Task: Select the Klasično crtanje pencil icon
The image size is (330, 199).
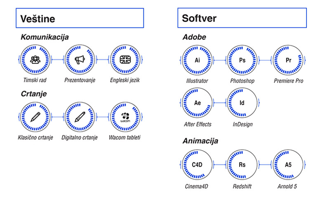Action: point(35,117)
